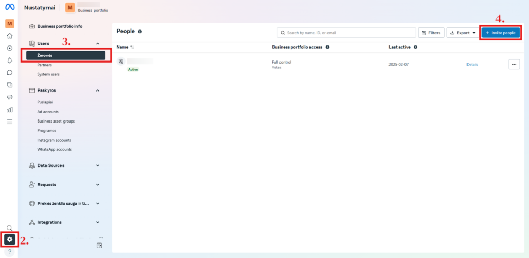529x258 pixels.
Task: Select System users in sidebar
Action: [49, 74]
